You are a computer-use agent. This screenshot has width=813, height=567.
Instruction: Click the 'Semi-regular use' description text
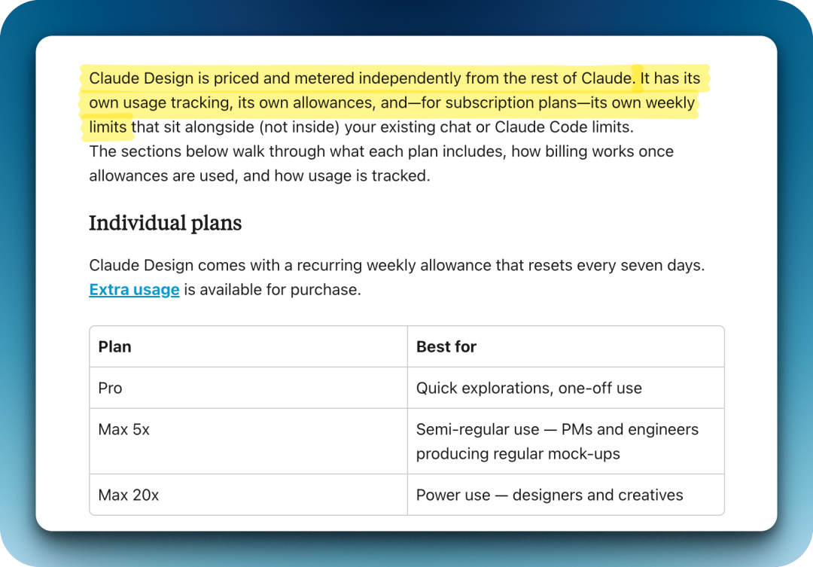[477, 429]
